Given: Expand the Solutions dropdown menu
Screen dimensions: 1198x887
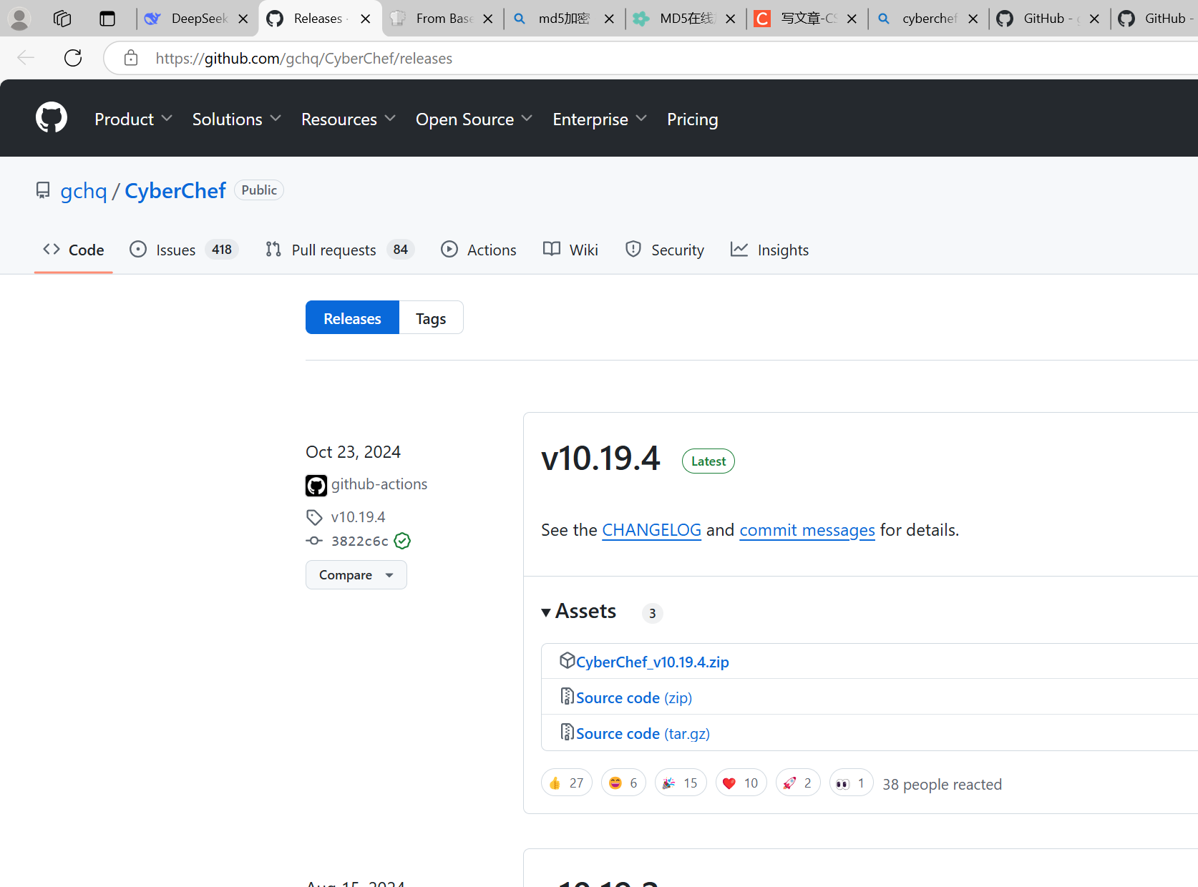Looking at the screenshot, I should (237, 119).
